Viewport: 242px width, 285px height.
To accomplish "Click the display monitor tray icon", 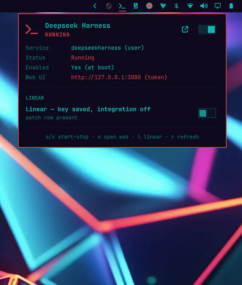I will point(218,6).
